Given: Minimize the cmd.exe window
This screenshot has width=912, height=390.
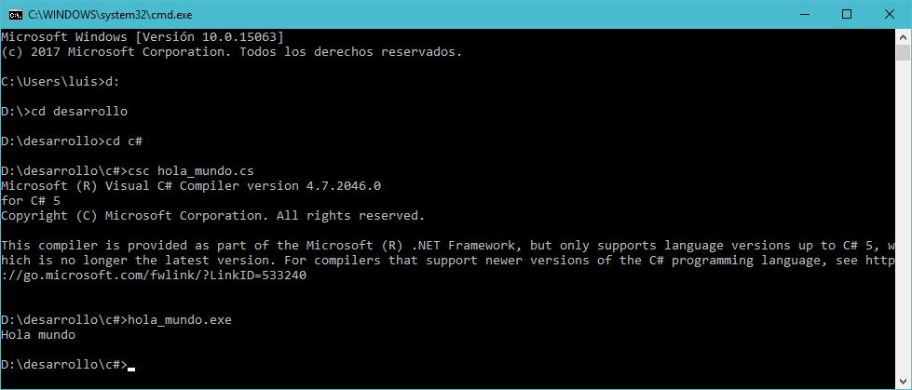Looking at the screenshot, I should coord(803,14).
